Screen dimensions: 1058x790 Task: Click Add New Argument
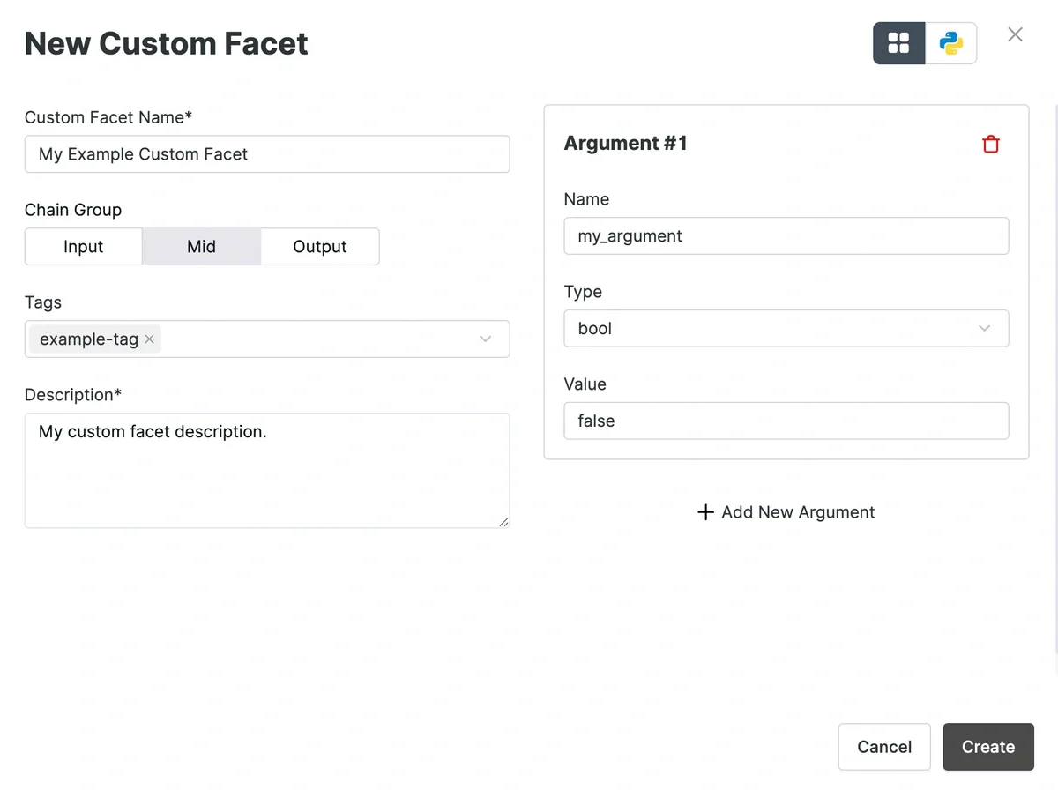[786, 512]
